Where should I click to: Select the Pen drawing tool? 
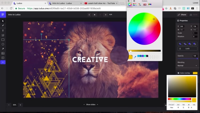pyautogui.click(x=3, y=25)
